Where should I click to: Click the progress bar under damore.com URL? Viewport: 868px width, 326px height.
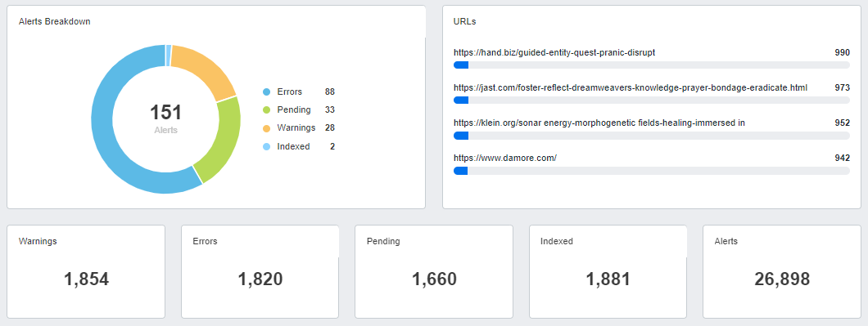[652, 171]
